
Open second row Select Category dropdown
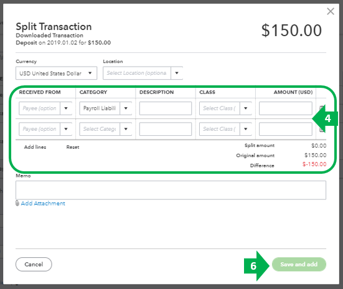(x=126, y=129)
